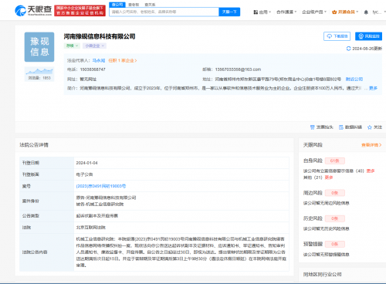The width and height of the screenshot is (386, 284).
Task: Open the case number 19003 link
Action: [101, 186]
